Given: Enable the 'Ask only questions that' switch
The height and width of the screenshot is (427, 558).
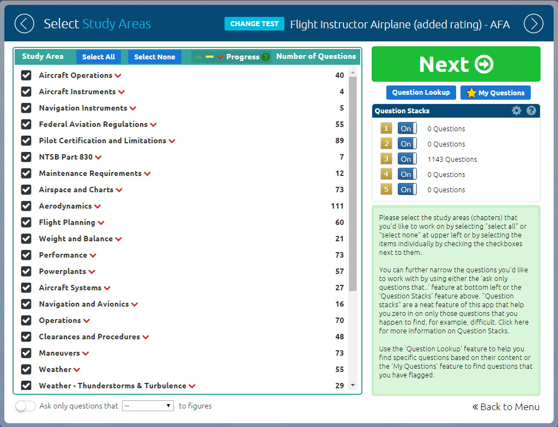Looking at the screenshot, I should coord(25,406).
